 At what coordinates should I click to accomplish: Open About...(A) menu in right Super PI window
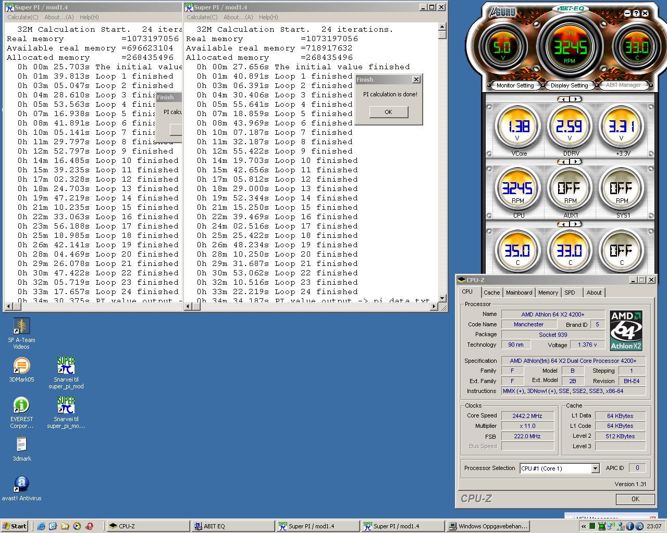click(x=238, y=17)
